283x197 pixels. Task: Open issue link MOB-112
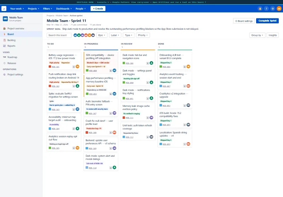pyautogui.click(x=129, y=137)
